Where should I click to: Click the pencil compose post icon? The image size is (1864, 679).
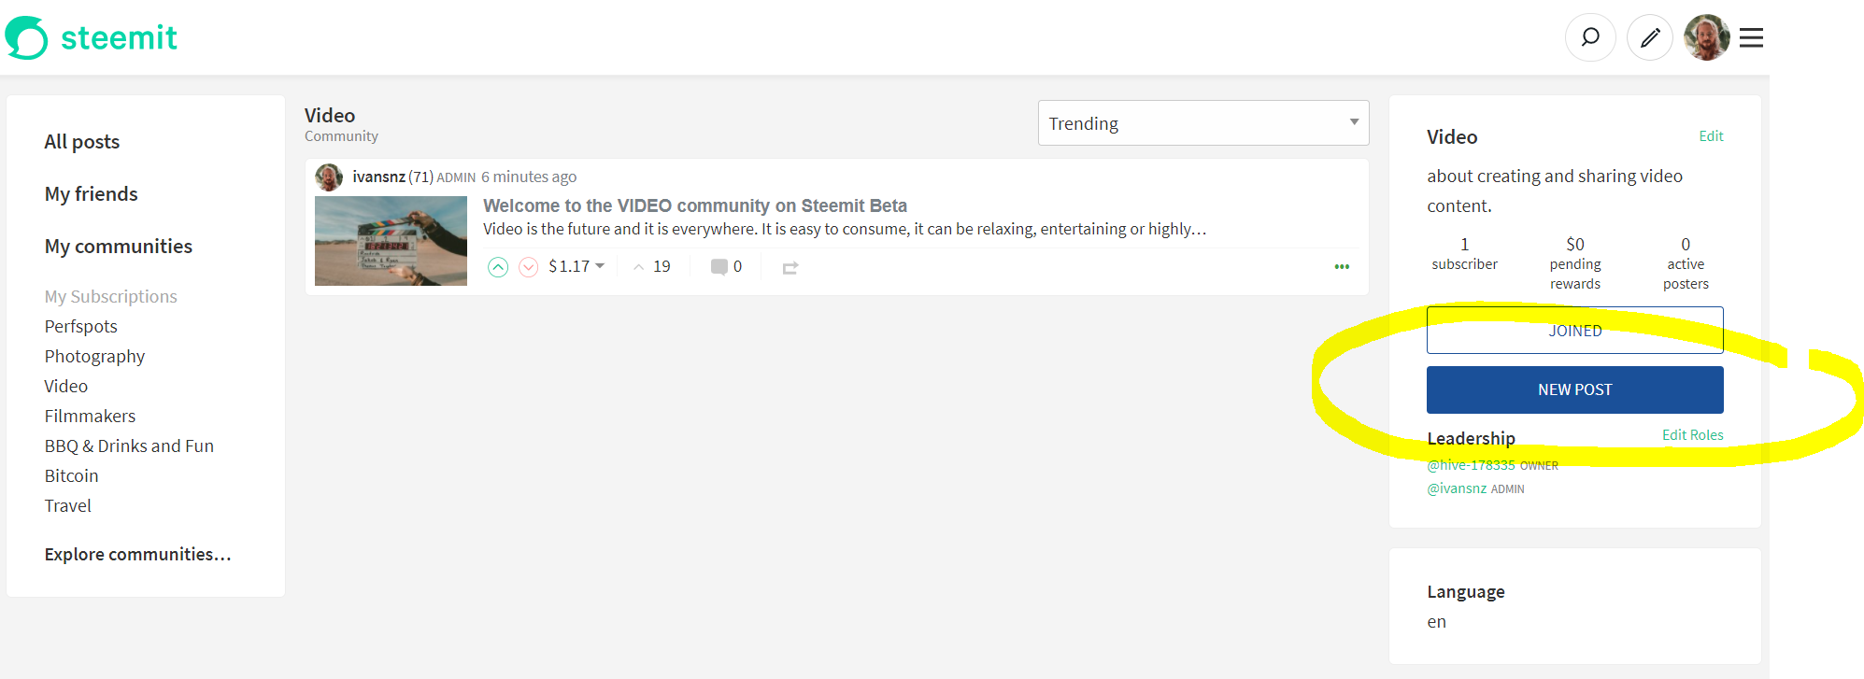point(1650,37)
